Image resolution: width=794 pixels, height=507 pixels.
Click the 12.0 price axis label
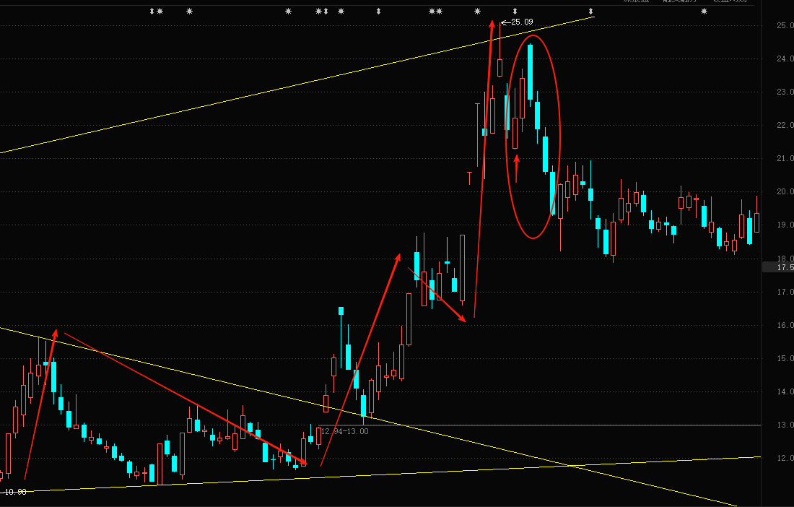tap(785, 458)
